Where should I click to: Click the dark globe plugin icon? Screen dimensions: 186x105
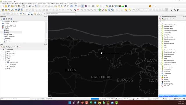click(x=126, y=6)
